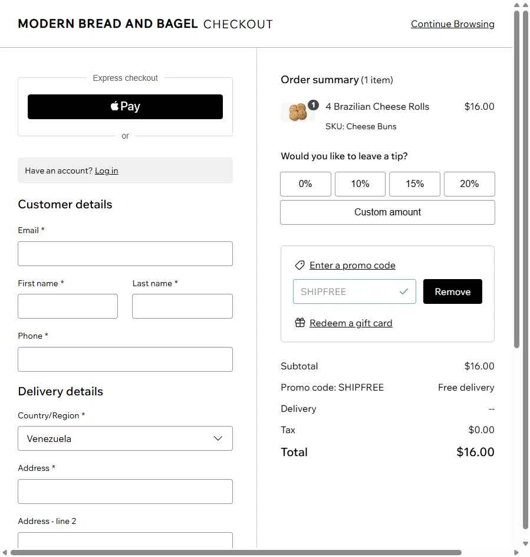
Task: Click Redeem a gift card
Action: 351,323
